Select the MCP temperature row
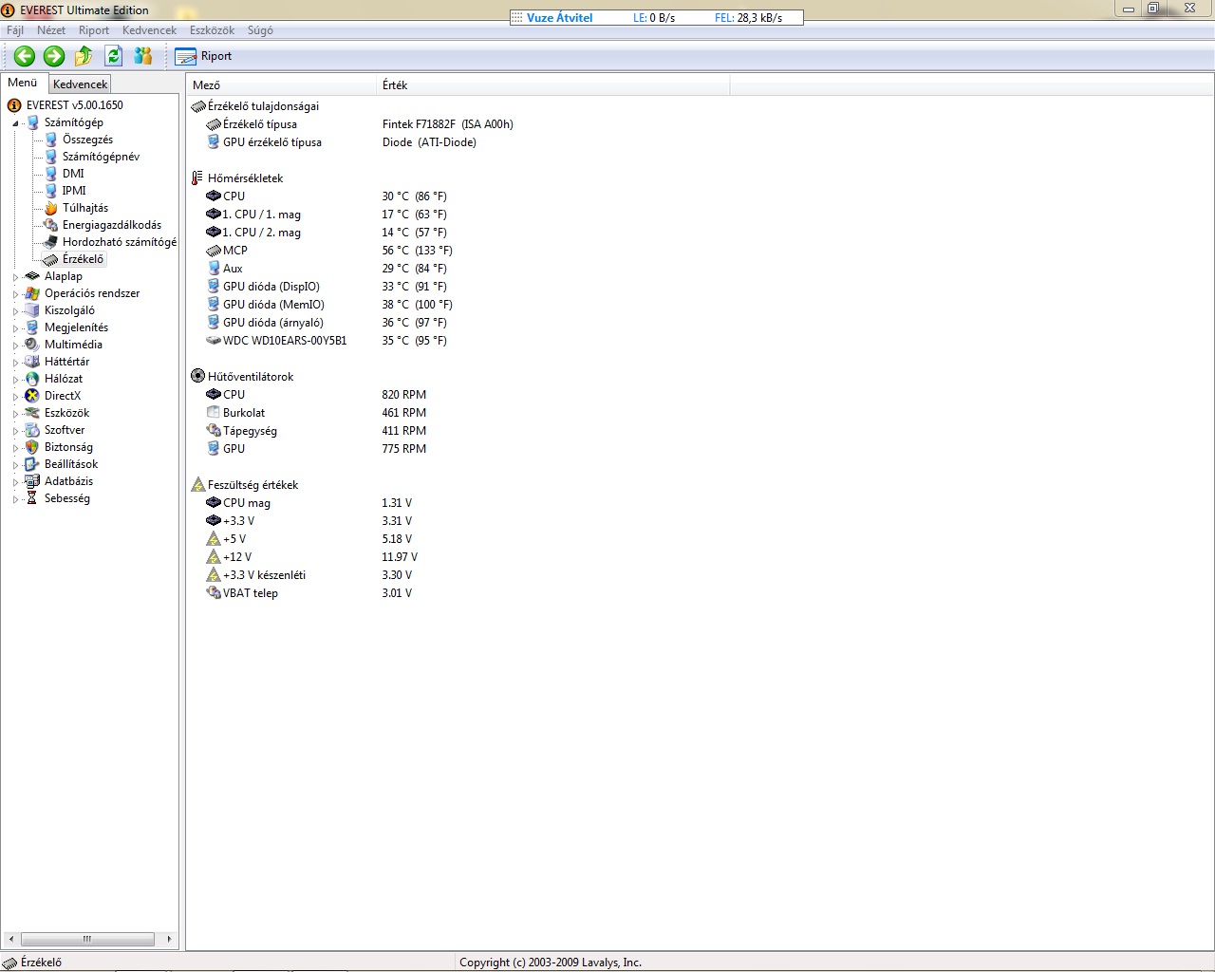 [328, 251]
